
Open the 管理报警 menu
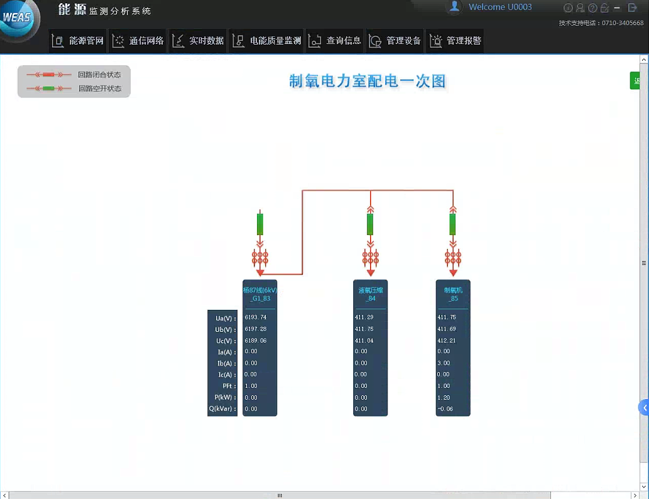tap(455, 41)
